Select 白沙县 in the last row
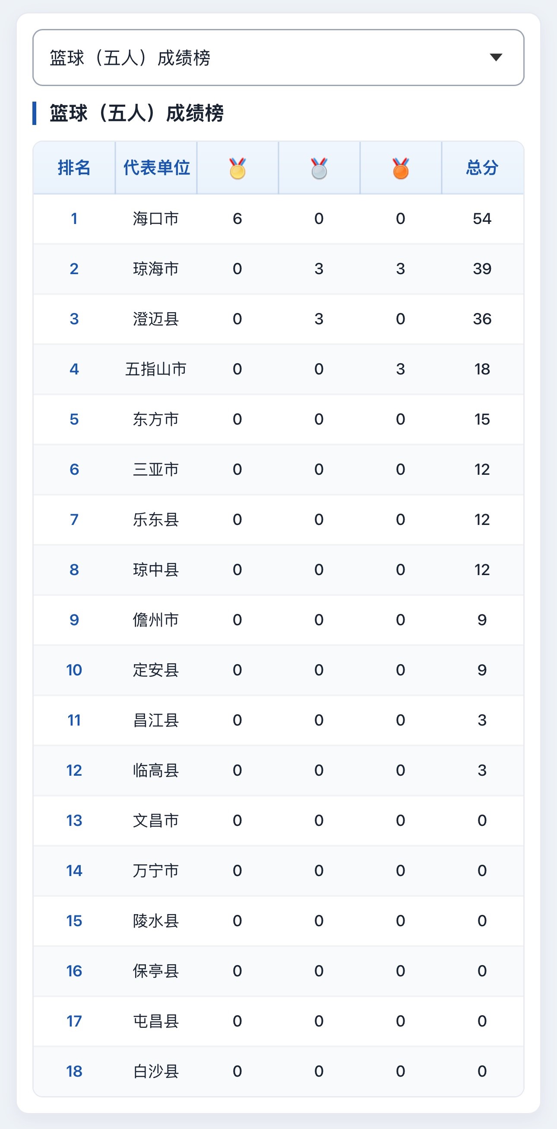 (156, 1071)
